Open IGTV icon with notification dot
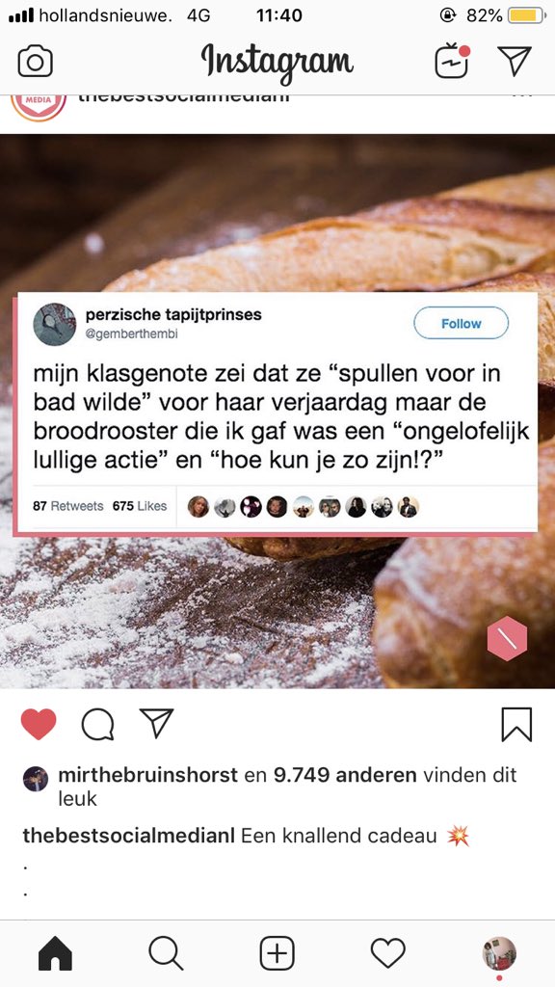Image resolution: width=555 pixels, height=987 pixels. pyautogui.click(x=453, y=61)
